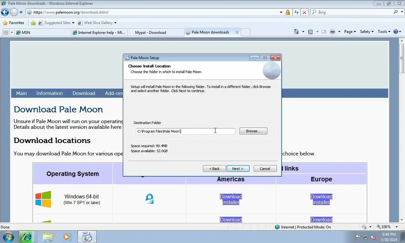Click the scrollbar down arrow
Viewport: 405px width, 243px height.
(x=402, y=220)
